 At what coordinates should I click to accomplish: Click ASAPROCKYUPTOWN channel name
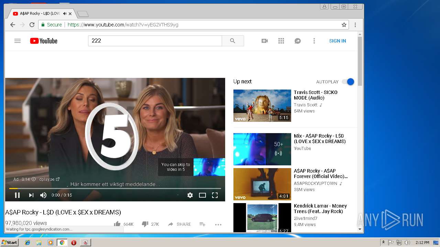pos(316,184)
